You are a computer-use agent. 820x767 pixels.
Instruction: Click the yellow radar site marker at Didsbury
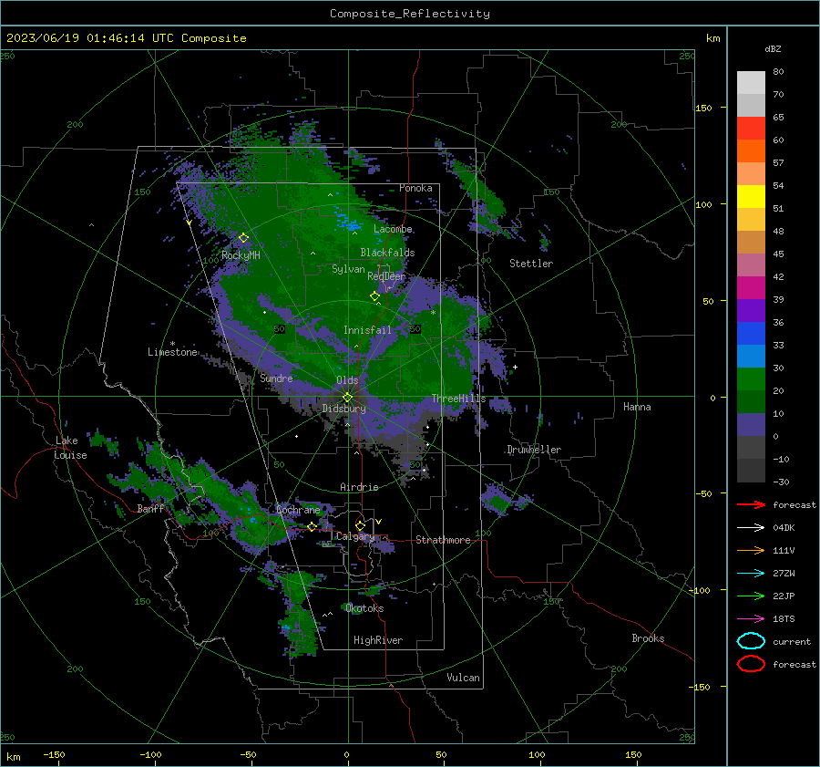tap(347, 398)
